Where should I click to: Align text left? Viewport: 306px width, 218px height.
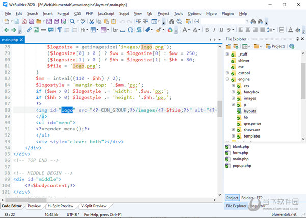[241, 30]
